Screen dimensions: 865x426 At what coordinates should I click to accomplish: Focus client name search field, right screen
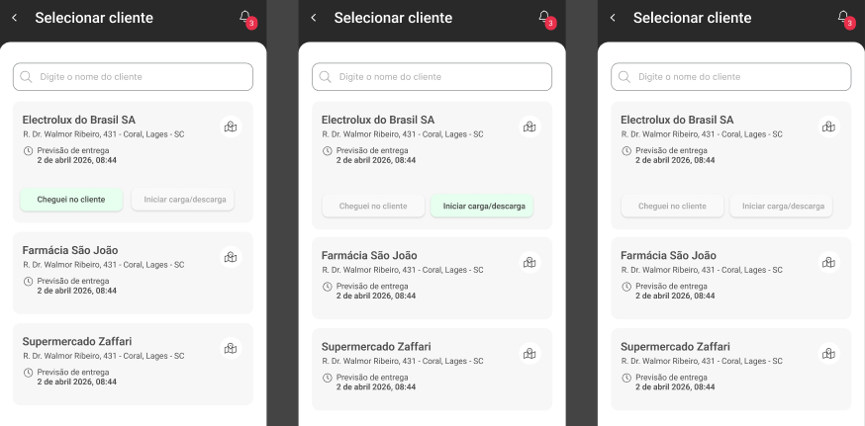(731, 77)
